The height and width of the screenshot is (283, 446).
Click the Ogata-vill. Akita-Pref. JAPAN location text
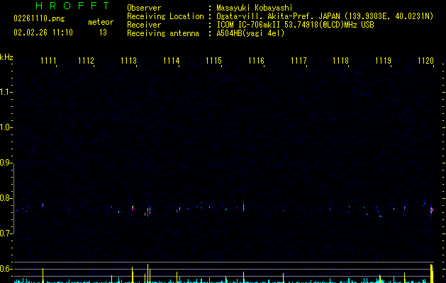(x=325, y=16)
